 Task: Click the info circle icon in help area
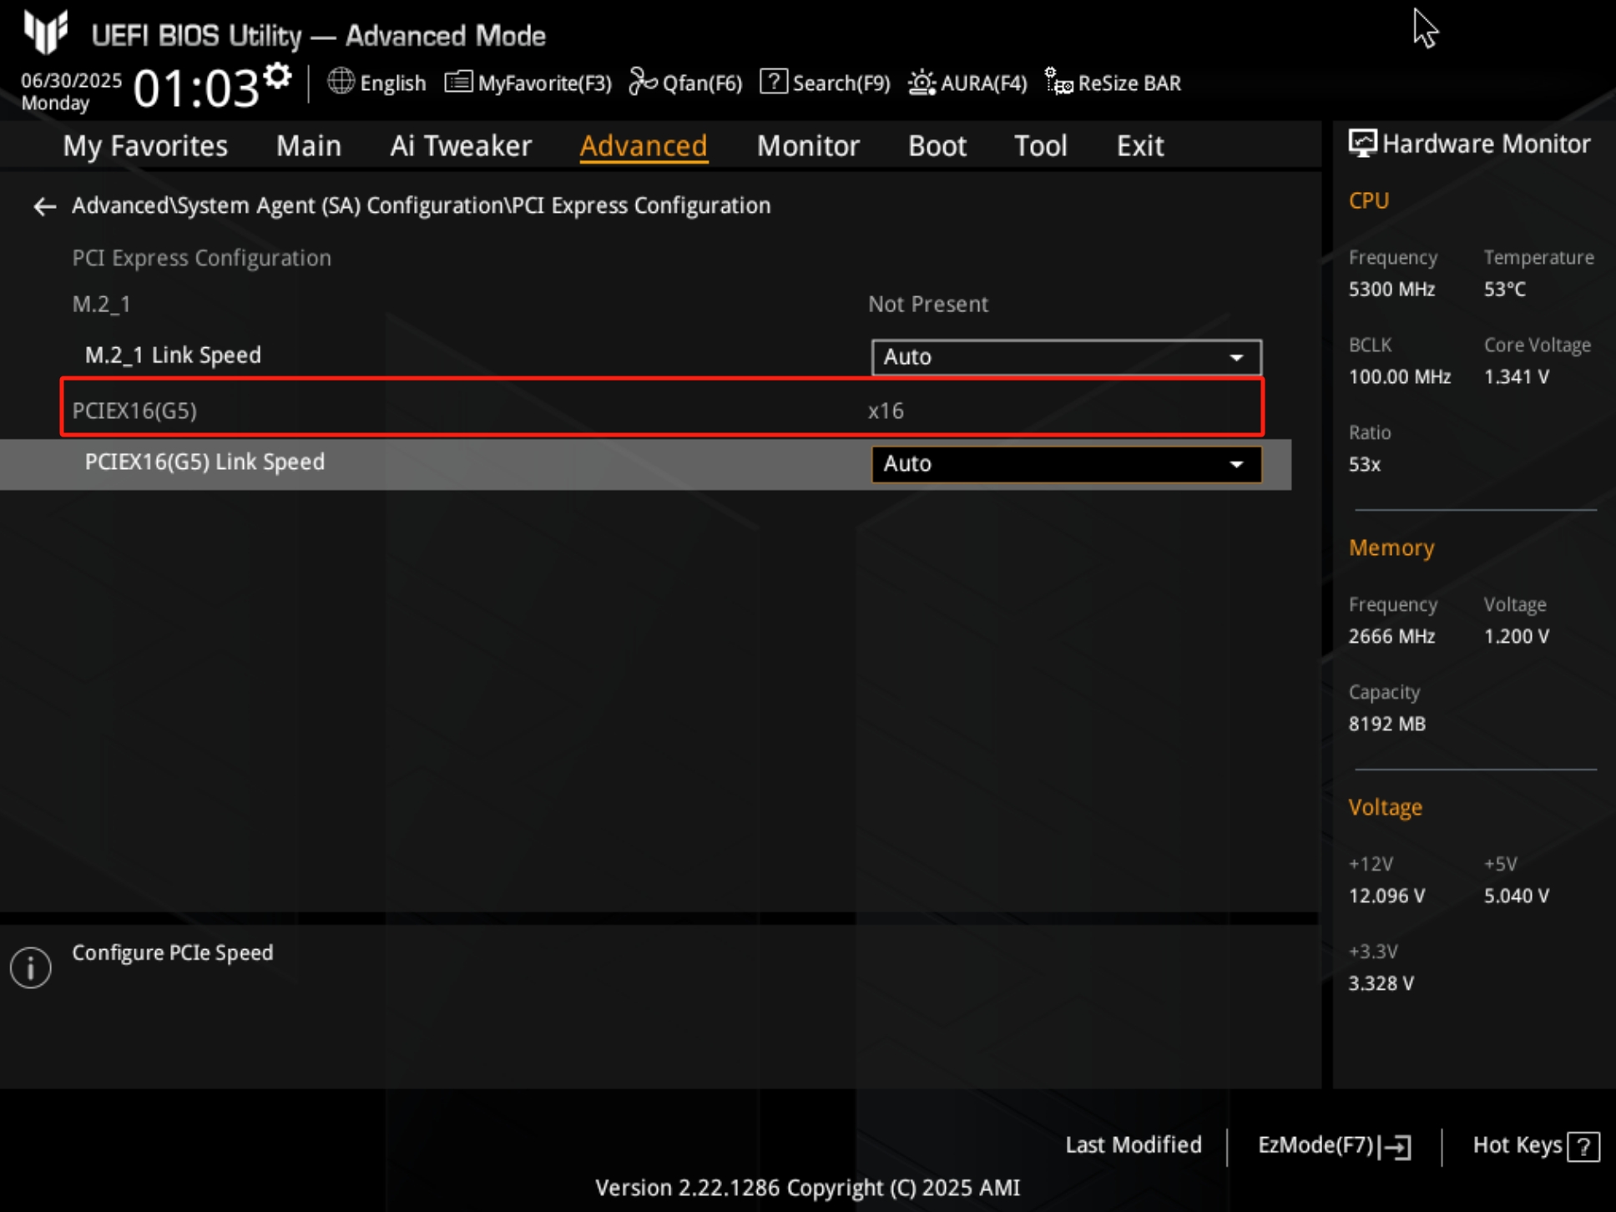[x=31, y=967]
